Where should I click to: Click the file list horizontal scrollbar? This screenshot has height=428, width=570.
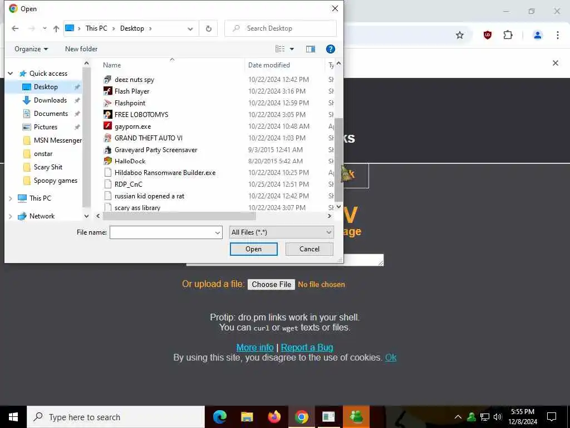pyautogui.click(x=179, y=216)
